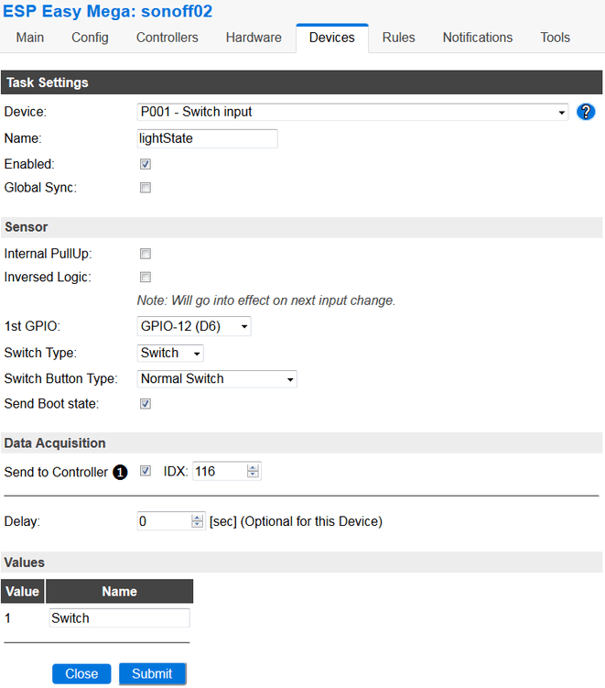Screen dimensions: 605x688
Task: Go to the Controllers tab
Action: click(x=167, y=38)
